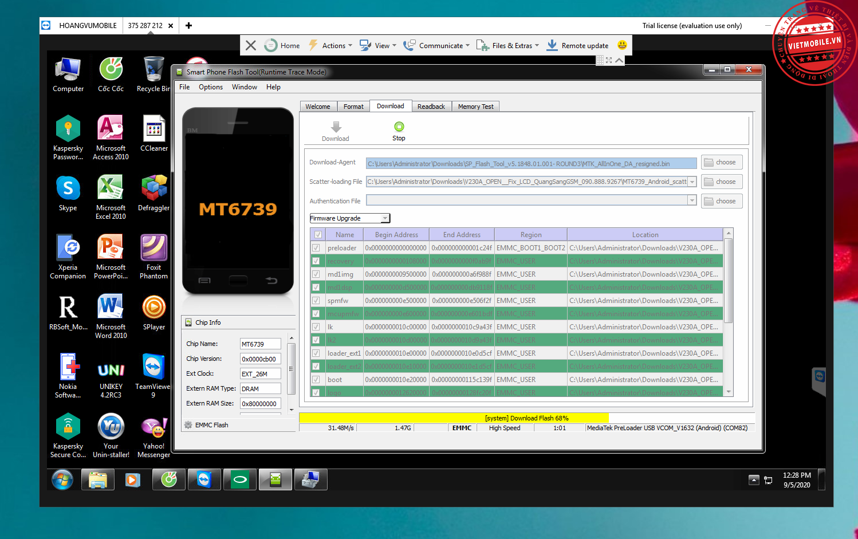Screen dimensions: 858x539
Task: Open Windows Explorer taskbar icon
Action: [x=98, y=479]
